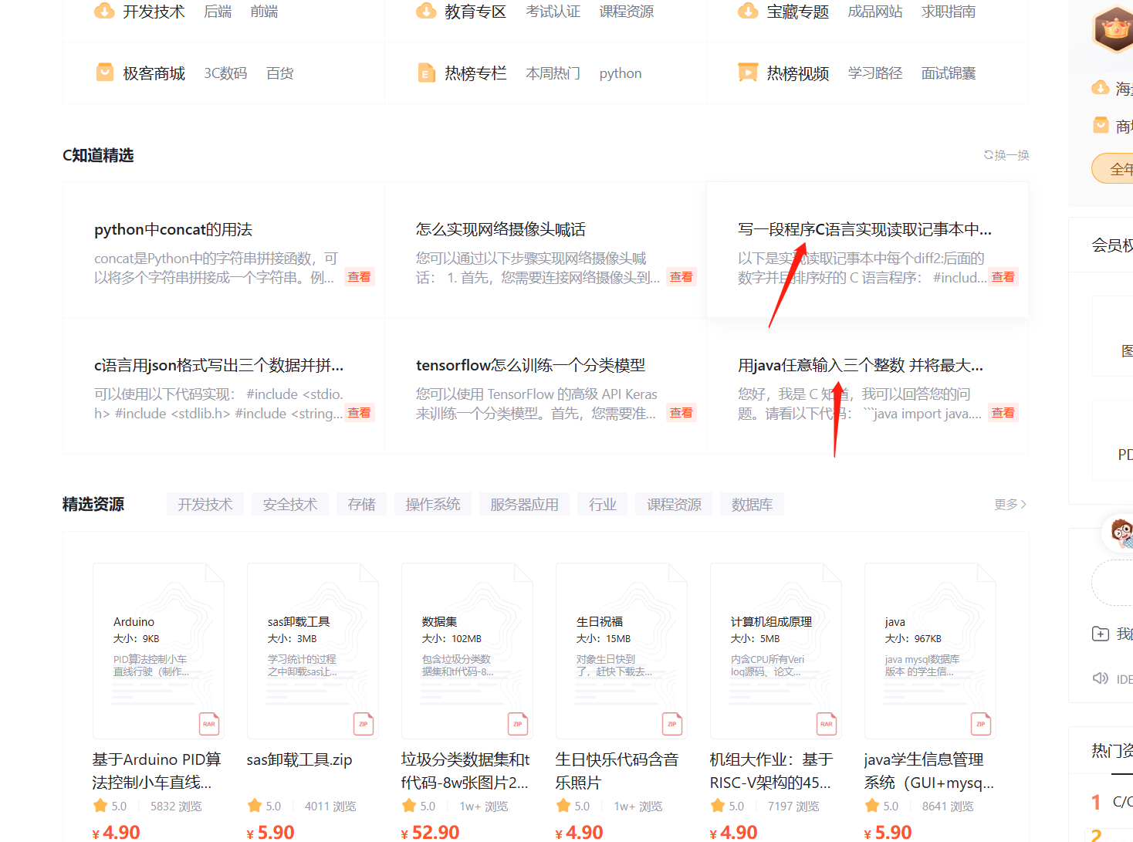The height and width of the screenshot is (842, 1133).
Task: Click the cloud icon beside 教育专区
Action: coord(426,11)
